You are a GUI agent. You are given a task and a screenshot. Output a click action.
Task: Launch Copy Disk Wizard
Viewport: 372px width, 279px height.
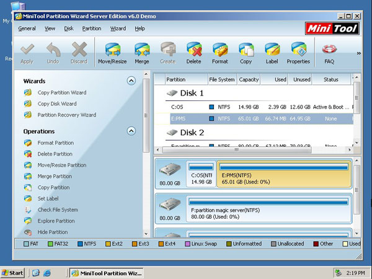click(x=57, y=104)
